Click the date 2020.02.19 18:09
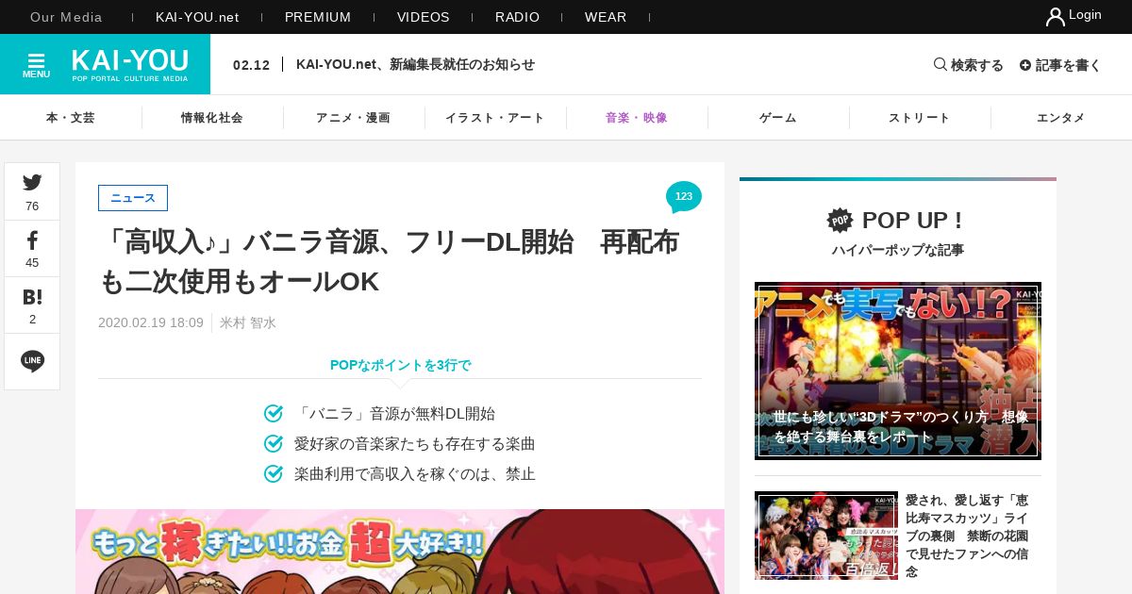Image resolution: width=1132 pixels, height=594 pixels. tap(151, 322)
